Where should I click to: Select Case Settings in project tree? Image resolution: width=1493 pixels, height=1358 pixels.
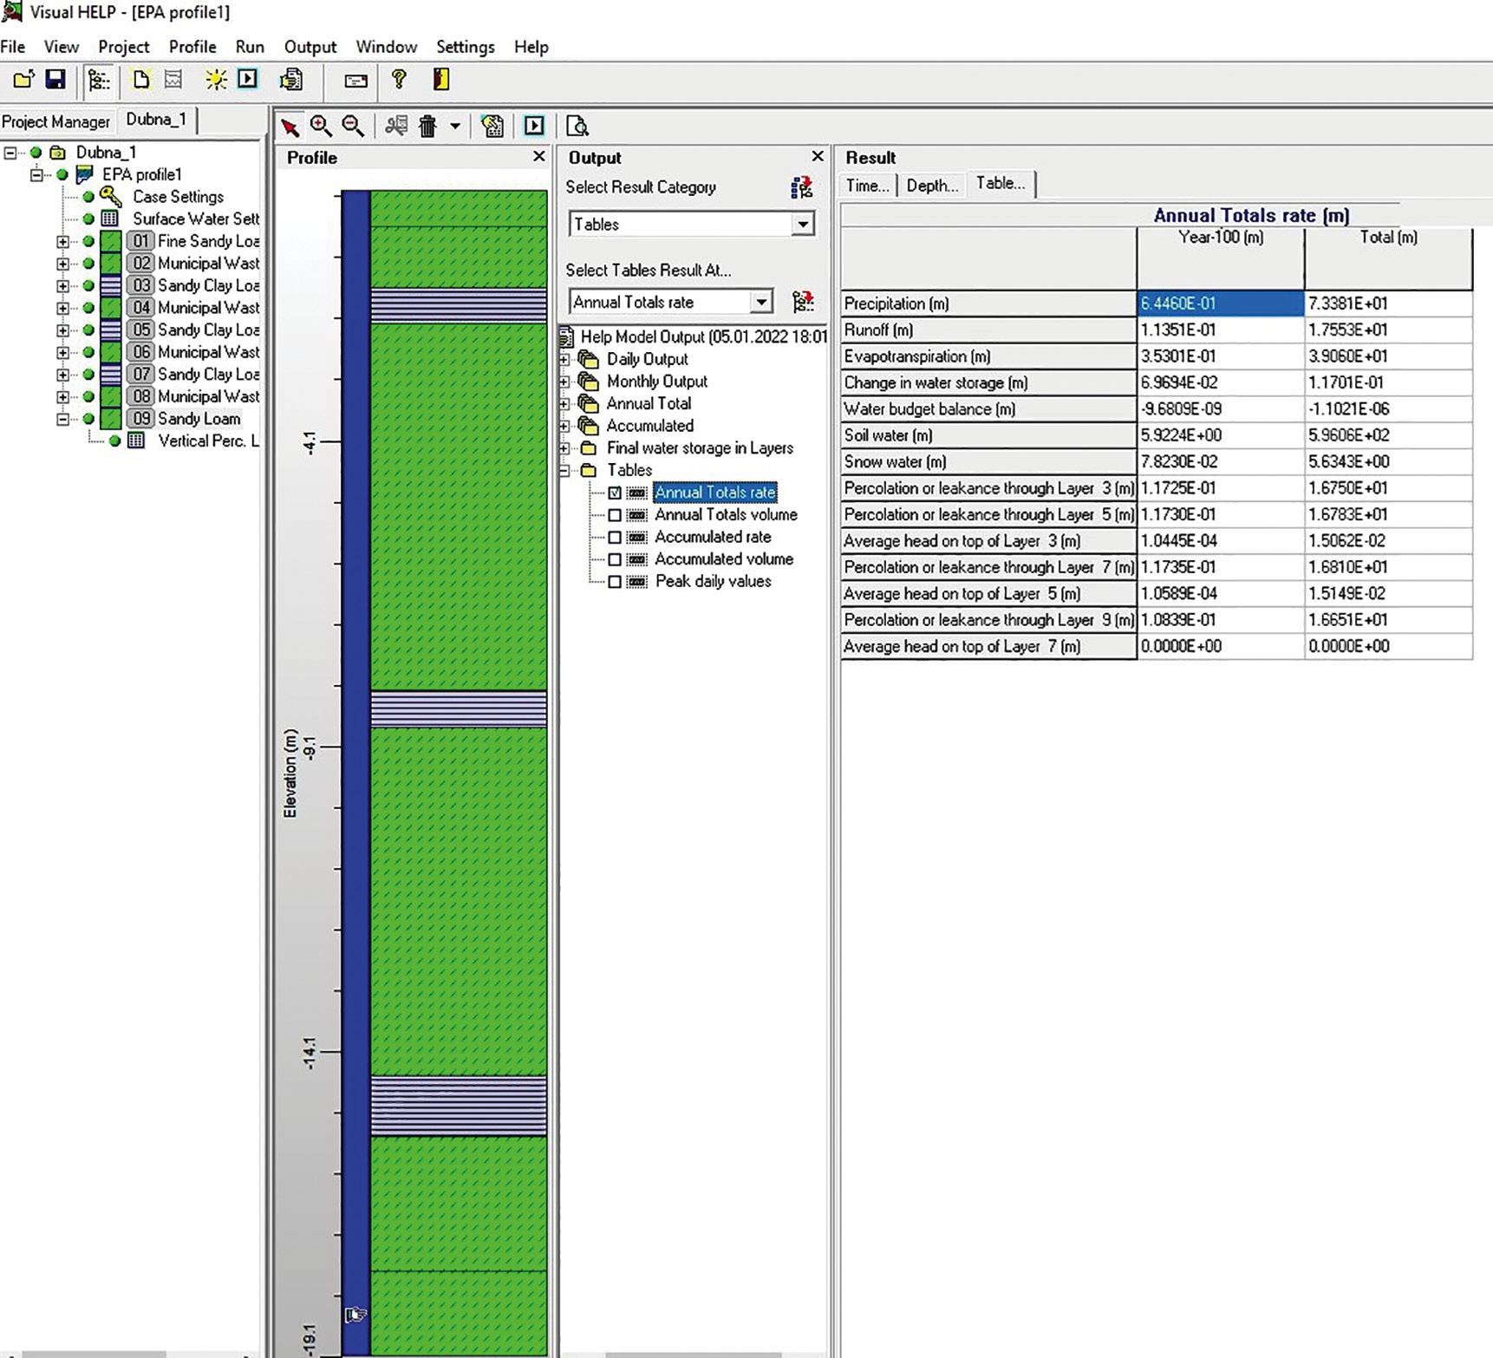pos(178,197)
